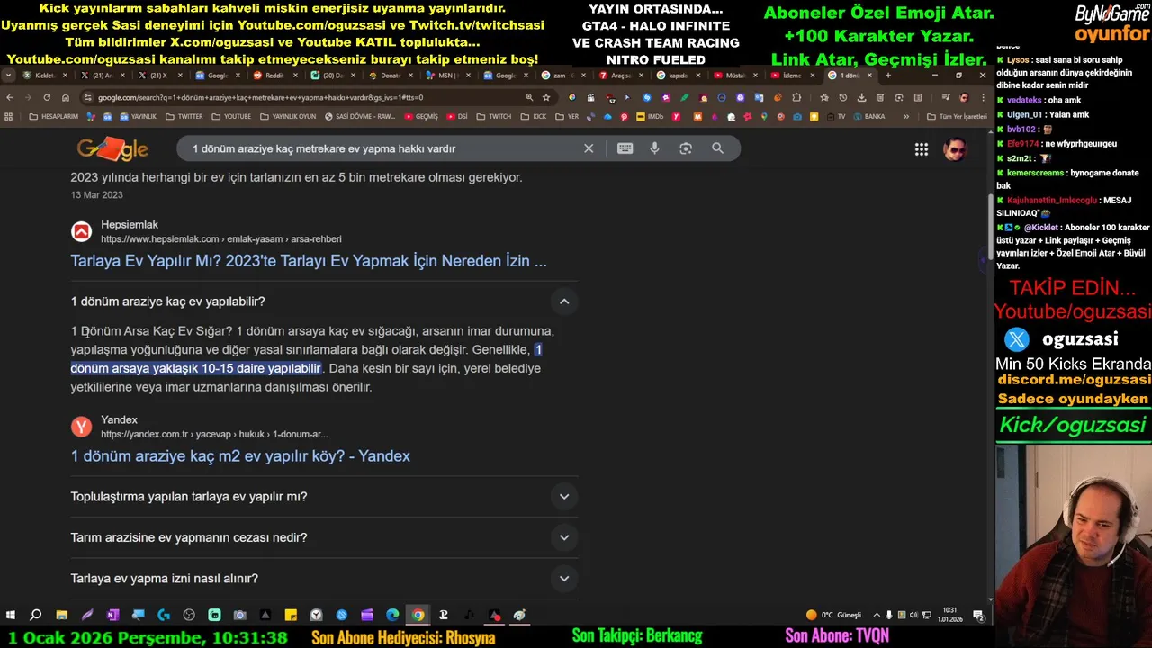Switch to Microsoft Edge in taskbar
The height and width of the screenshot is (648, 1152).
392,615
